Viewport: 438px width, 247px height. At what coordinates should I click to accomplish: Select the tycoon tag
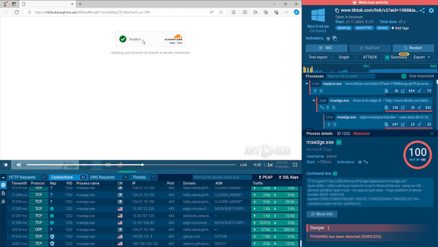[383, 28]
